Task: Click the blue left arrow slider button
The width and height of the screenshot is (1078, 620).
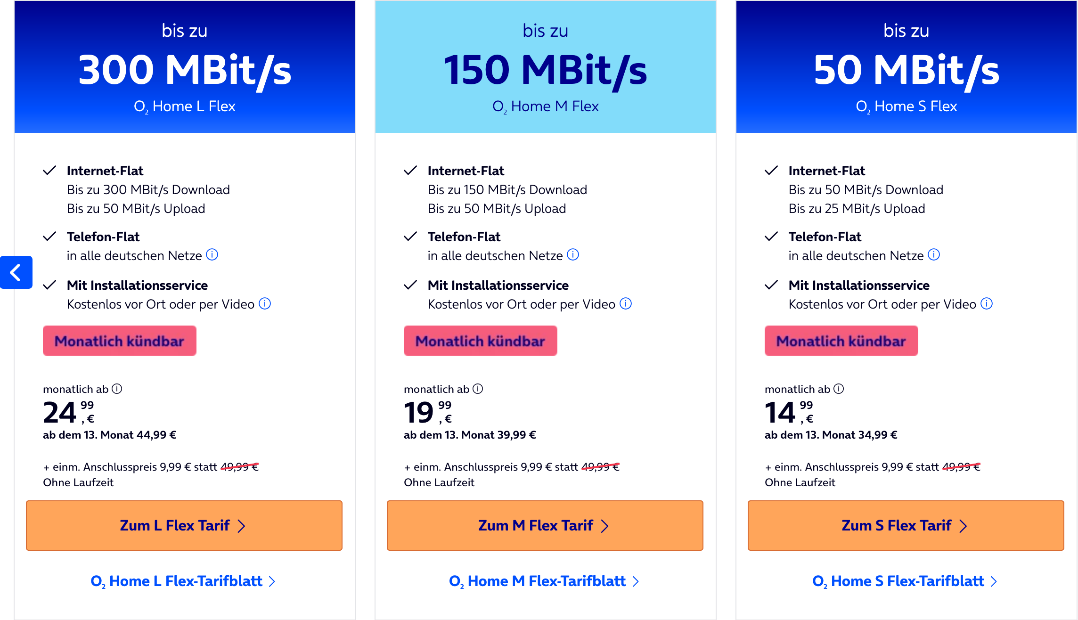Action: 16,272
